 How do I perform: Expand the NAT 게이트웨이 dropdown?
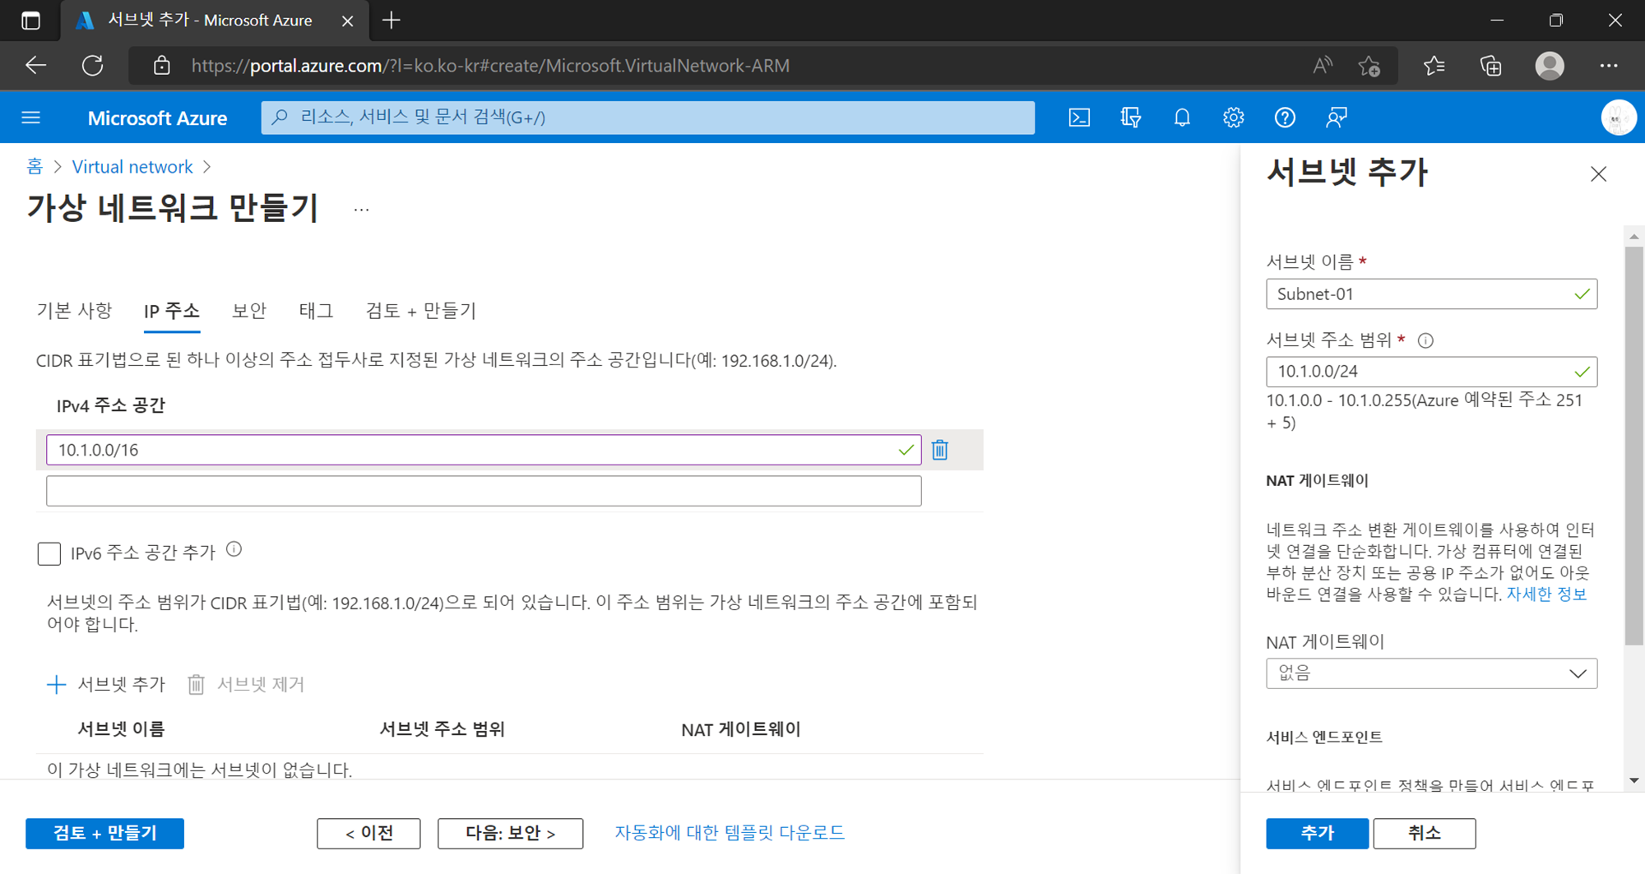pyautogui.click(x=1431, y=673)
